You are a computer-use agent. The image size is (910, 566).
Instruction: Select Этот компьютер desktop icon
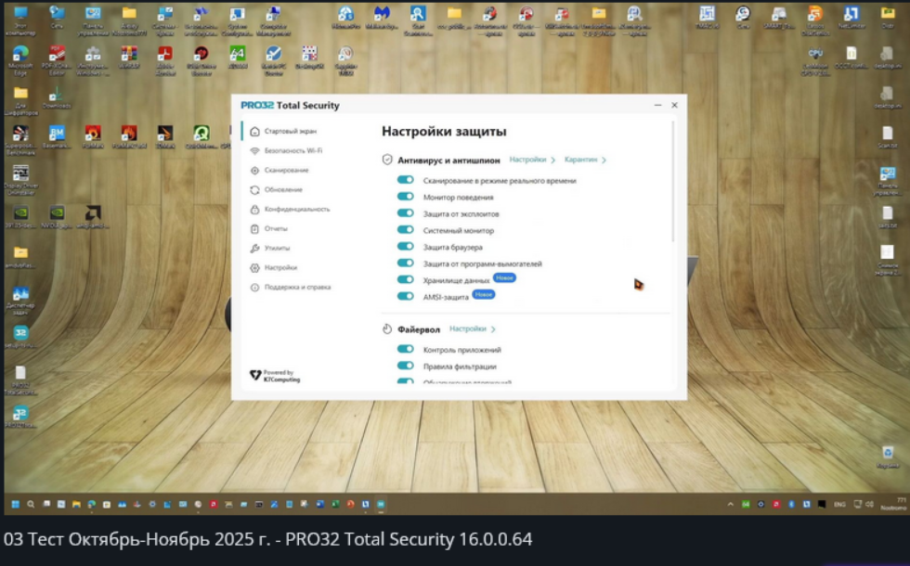pos(20,20)
